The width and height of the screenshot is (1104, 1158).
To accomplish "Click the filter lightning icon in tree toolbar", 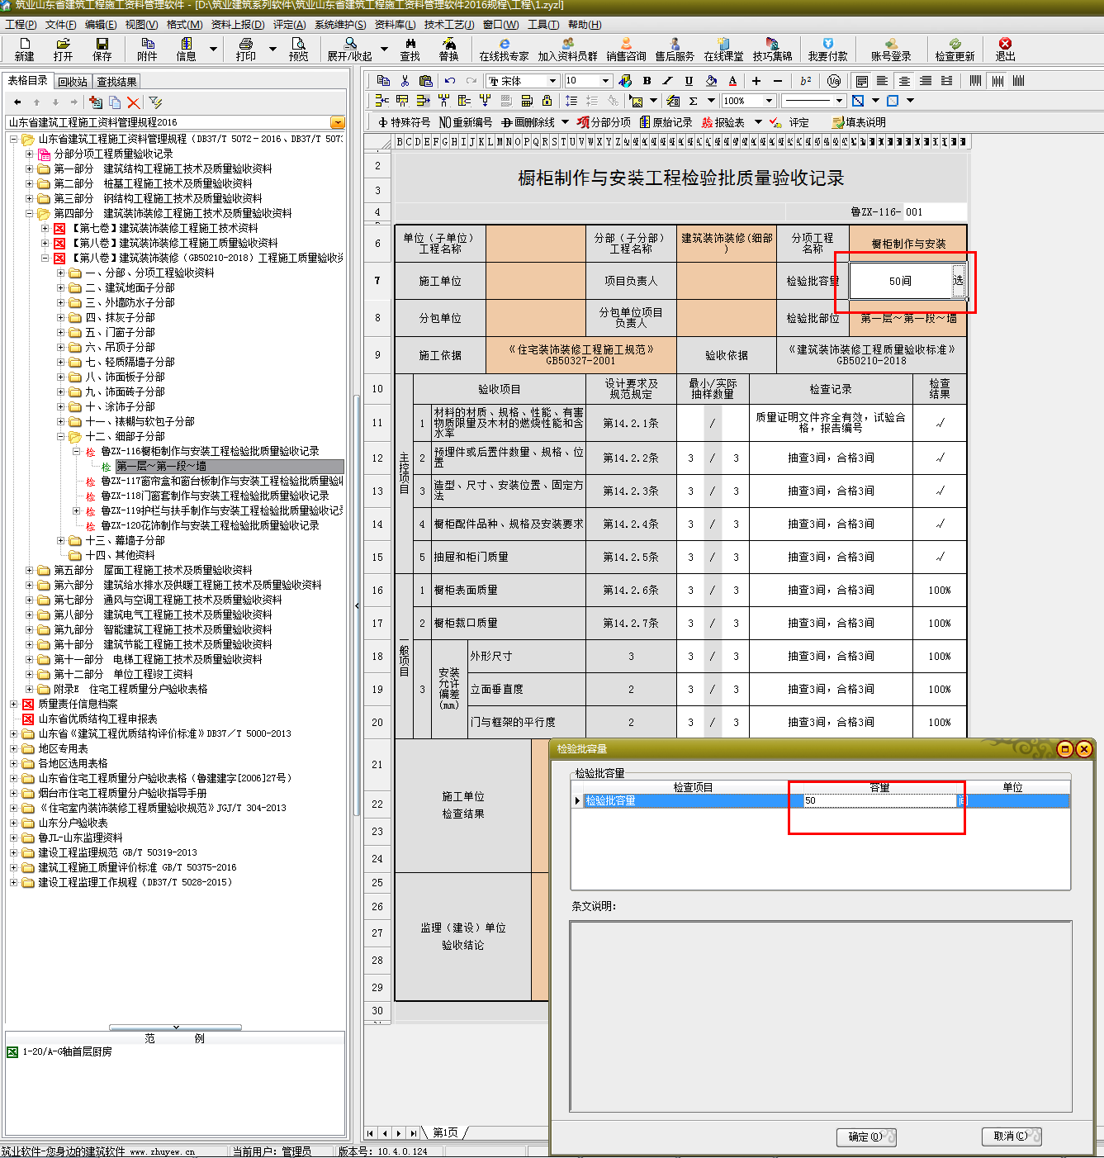I will coord(155,102).
